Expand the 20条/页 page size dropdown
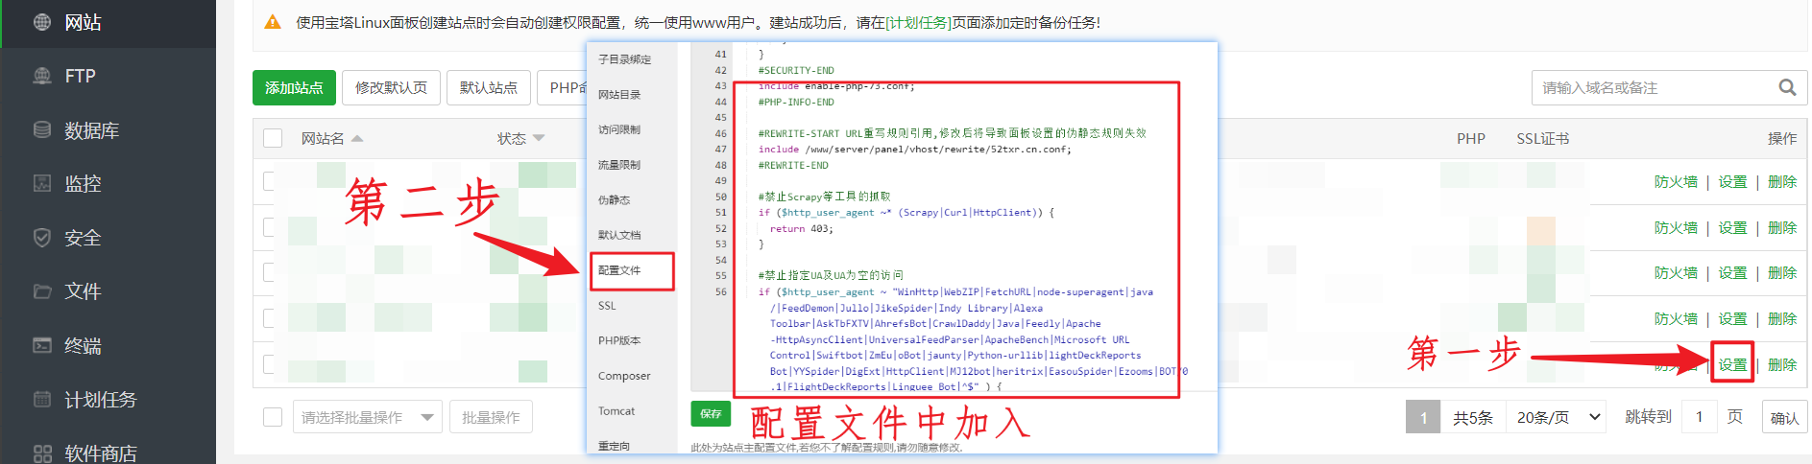 click(1558, 417)
